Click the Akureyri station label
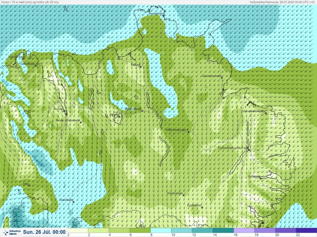The image size is (317, 237). [58, 109]
